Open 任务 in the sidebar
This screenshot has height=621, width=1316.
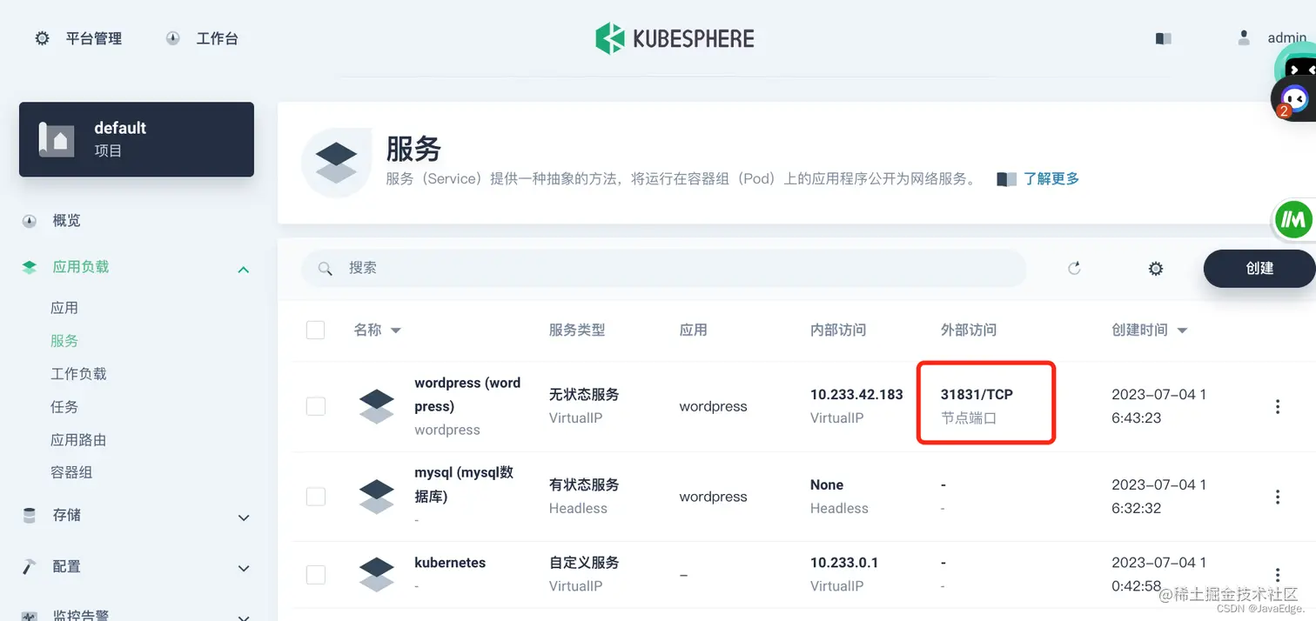(64, 407)
